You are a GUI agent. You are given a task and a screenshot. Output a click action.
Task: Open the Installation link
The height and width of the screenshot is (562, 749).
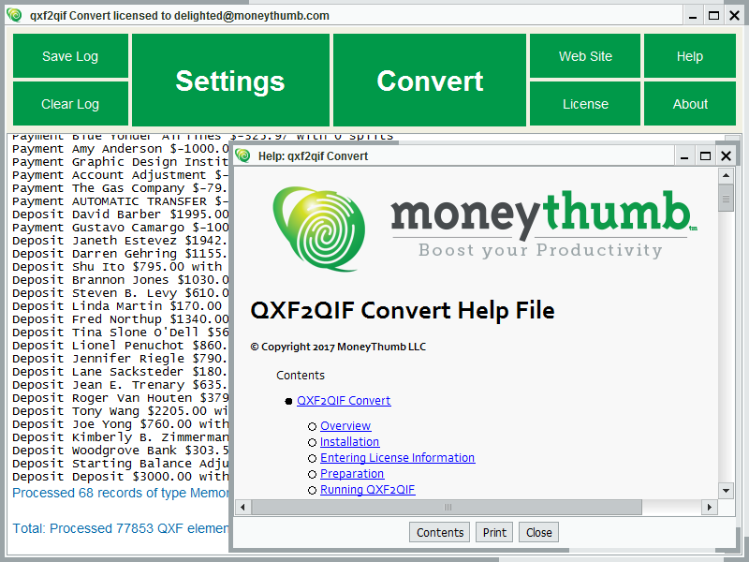[349, 441]
